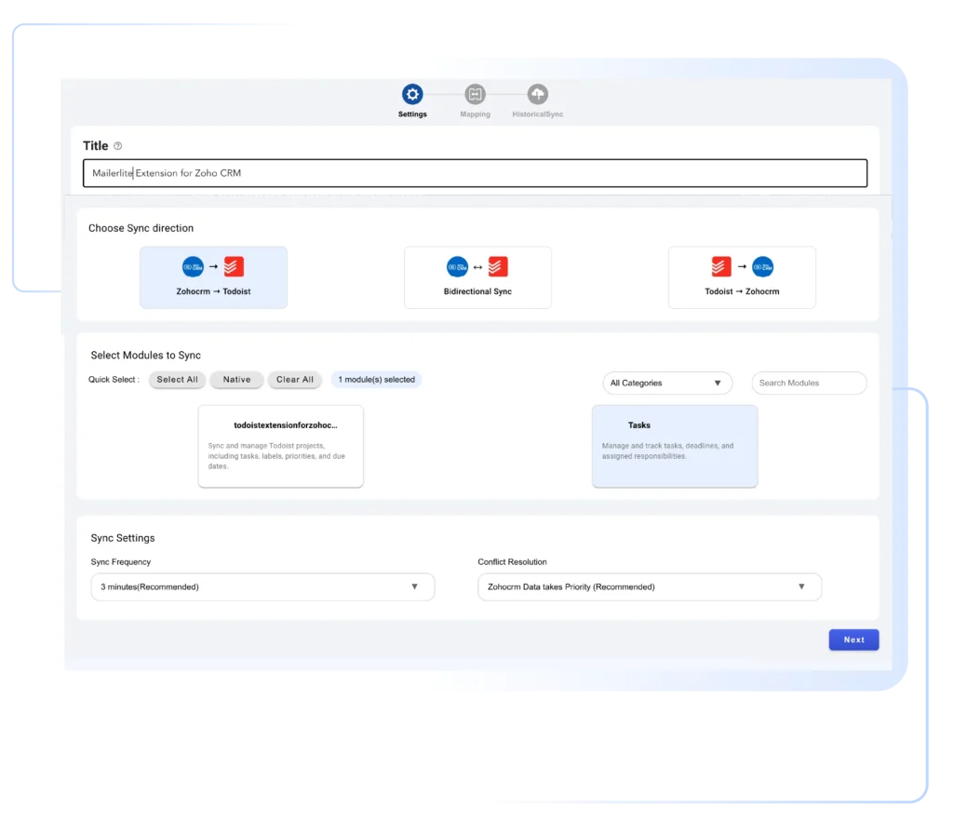Click the Settings step gear icon
This screenshot has width=953, height=835.
coord(412,94)
